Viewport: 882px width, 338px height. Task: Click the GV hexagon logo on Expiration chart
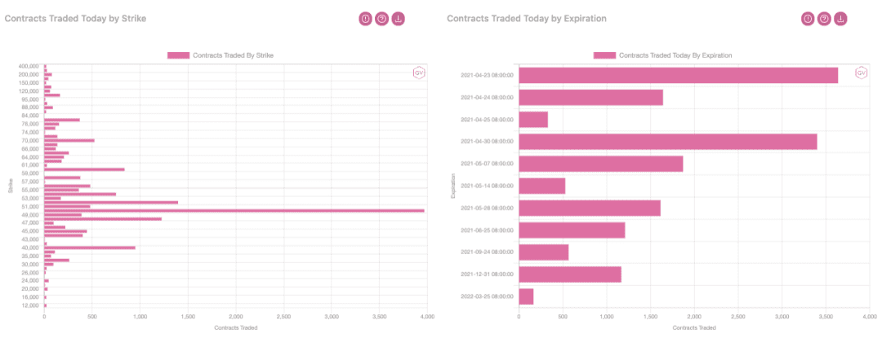point(861,73)
